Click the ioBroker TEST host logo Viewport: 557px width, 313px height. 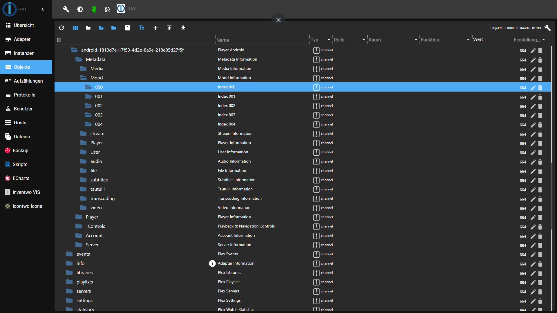121,8
